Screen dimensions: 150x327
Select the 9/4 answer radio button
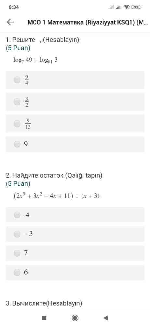(17, 80)
